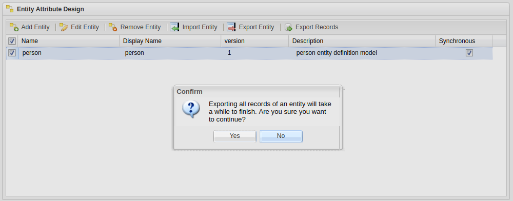Sort by the Synchronous column header
Viewport: 513px width, 201px height.
(x=464, y=41)
